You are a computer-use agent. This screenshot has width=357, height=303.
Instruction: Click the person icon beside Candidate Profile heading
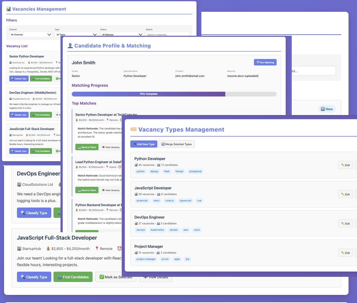[x=70, y=46]
